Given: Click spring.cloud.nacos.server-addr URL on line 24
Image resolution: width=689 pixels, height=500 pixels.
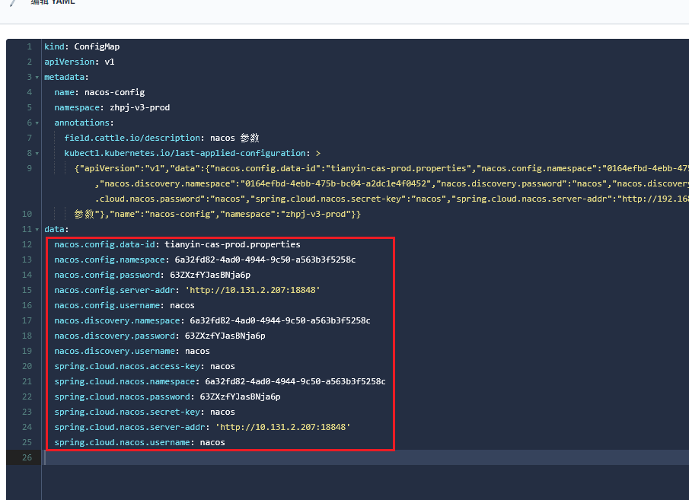Looking at the screenshot, I should pyautogui.click(x=282, y=427).
